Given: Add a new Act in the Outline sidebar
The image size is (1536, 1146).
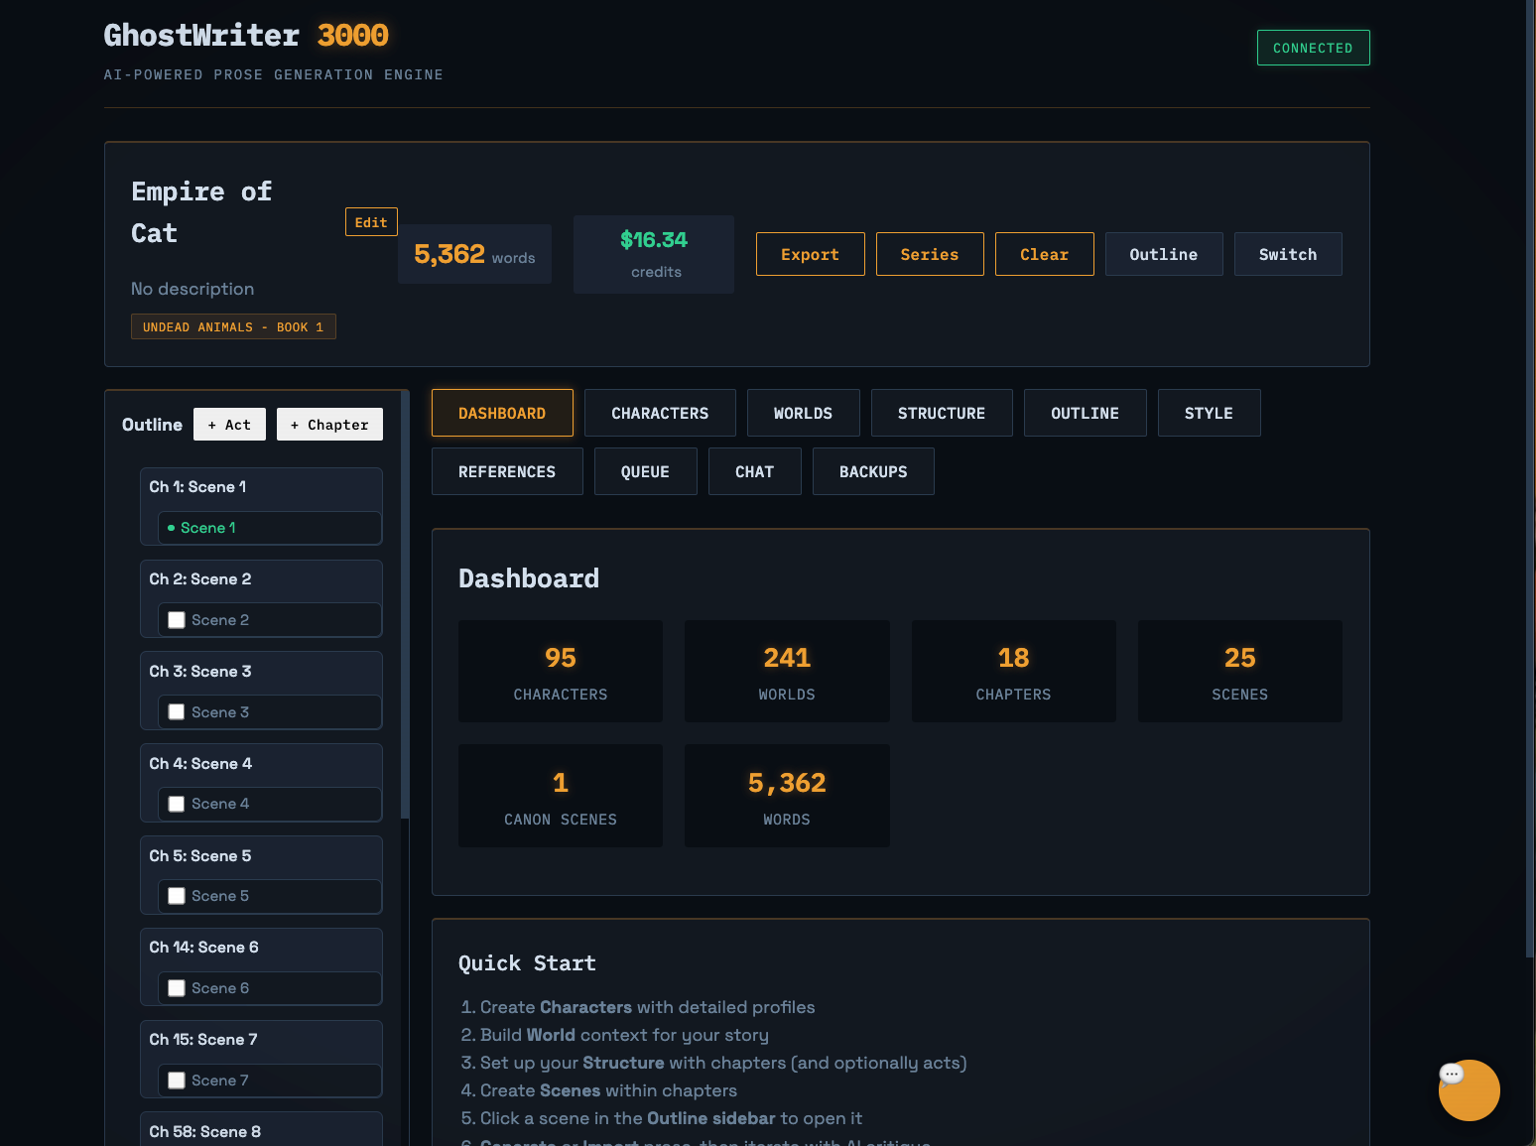Looking at the screenshot, I should tap(229, 424).
